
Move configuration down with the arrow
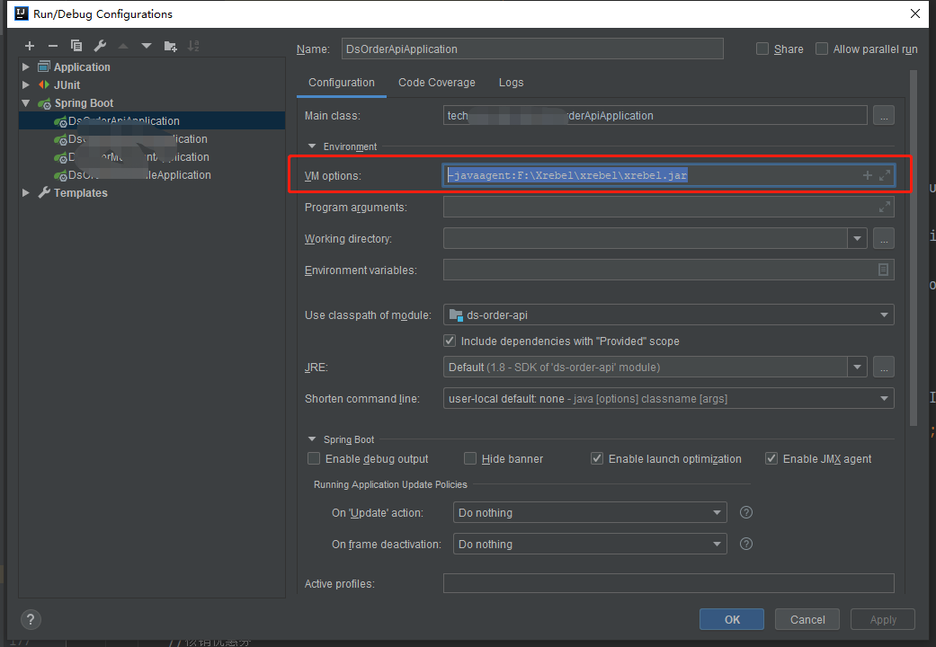147,46
